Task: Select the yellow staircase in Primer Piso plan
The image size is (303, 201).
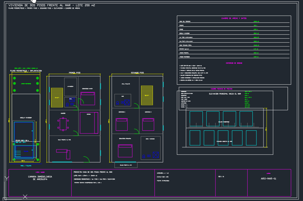Action: coord(57,98)
